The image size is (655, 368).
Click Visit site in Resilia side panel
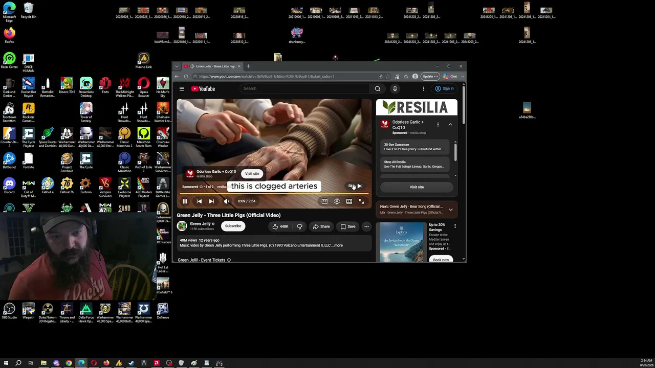tap(417, 187)
